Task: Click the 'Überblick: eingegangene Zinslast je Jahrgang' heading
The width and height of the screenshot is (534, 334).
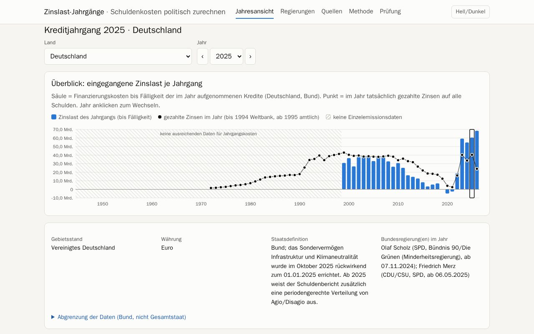Action: 127,83
